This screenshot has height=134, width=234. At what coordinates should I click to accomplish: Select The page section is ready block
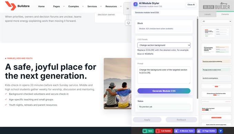pyautogui.click(x=216, y=70)
